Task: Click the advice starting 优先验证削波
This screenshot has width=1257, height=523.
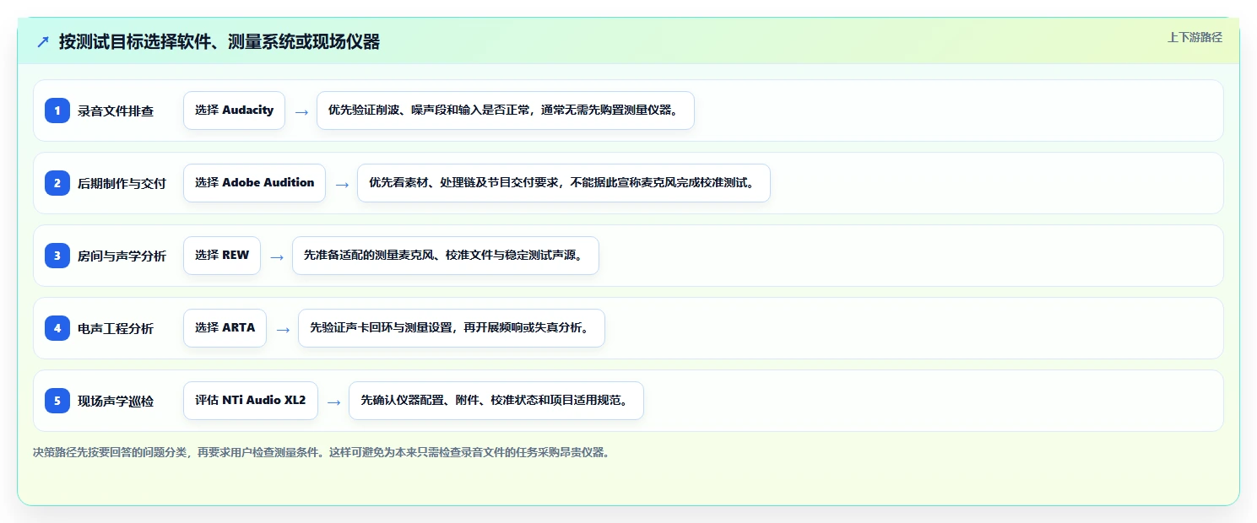Action: click(506, 111)
